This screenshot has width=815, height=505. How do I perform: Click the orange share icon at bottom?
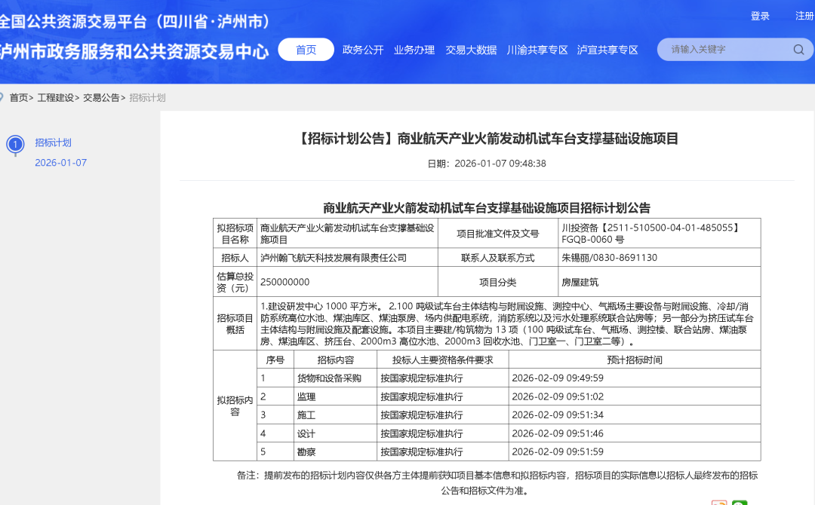[719, 502]
